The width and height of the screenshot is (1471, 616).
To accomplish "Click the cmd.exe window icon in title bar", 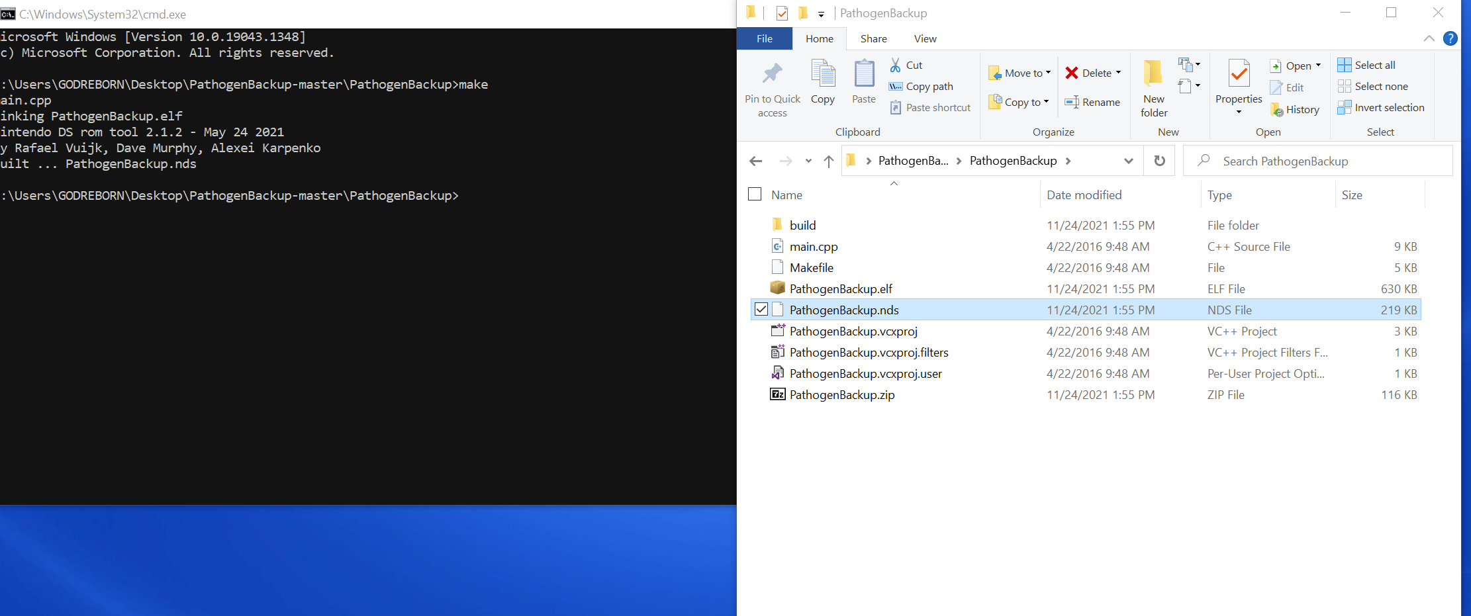I will point(8,14).
